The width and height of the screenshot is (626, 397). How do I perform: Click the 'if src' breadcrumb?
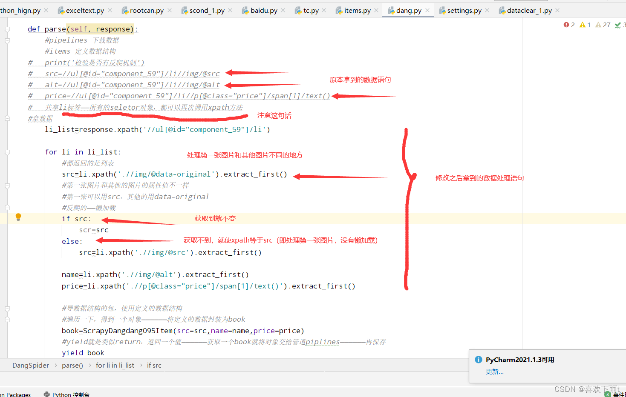[x=154, y=365]
